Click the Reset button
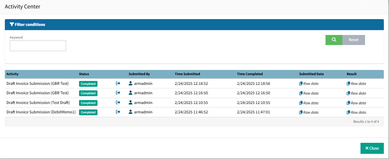This screenshot has height=159, width=389. click(354, 40)
